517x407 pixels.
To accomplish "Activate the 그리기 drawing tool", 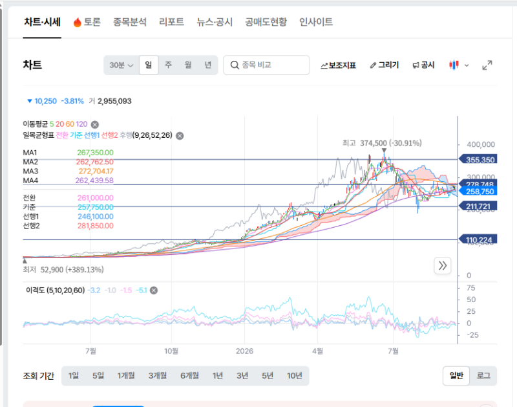I will 385,65.
